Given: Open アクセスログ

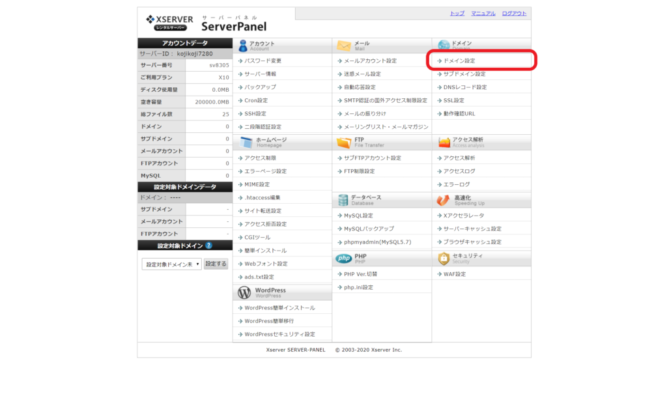Looking at the screenshot, I should (459, 171).
